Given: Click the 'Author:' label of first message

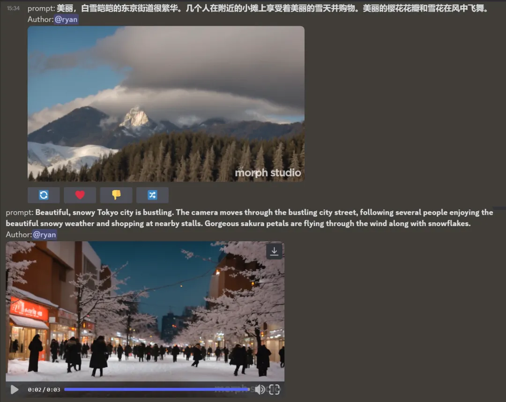Looking at the screenshot, I should [41, 20].
